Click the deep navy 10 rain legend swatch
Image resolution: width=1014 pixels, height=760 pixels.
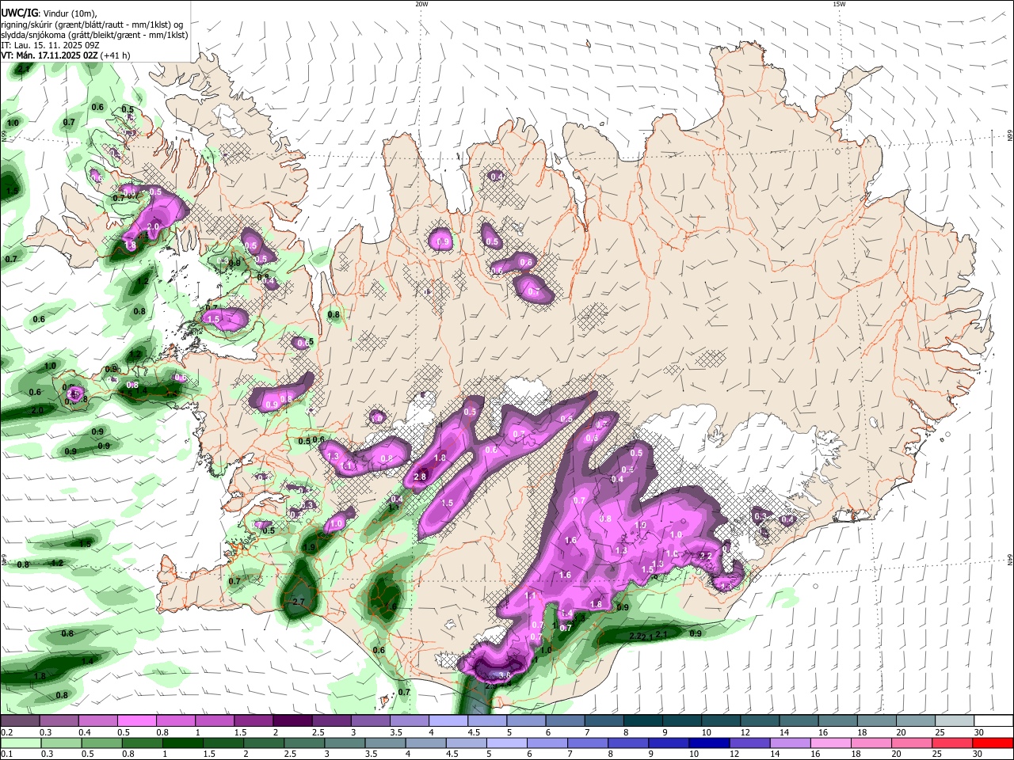point(708,743)
